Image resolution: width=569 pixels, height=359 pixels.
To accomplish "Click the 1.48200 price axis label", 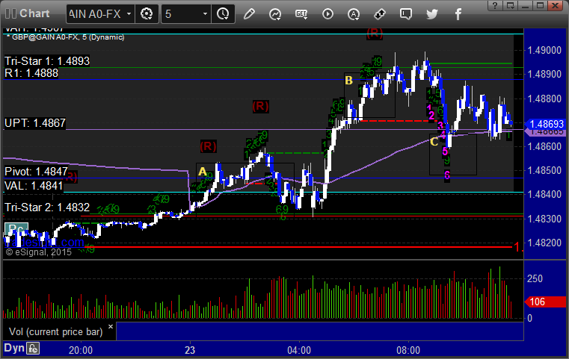I will tap(544, 243).
